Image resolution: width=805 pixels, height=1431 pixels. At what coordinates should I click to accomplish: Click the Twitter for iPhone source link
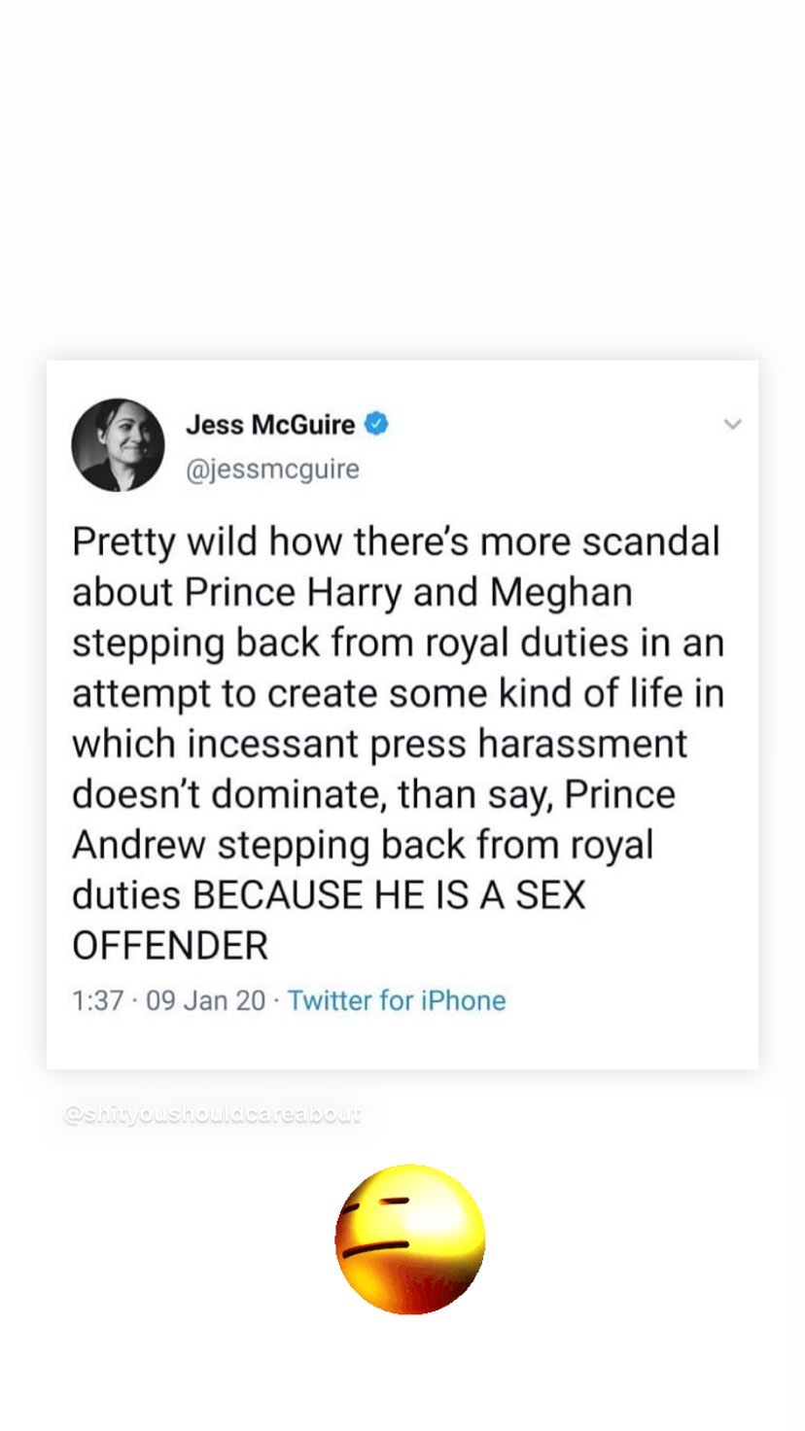tap(397, 1000)
